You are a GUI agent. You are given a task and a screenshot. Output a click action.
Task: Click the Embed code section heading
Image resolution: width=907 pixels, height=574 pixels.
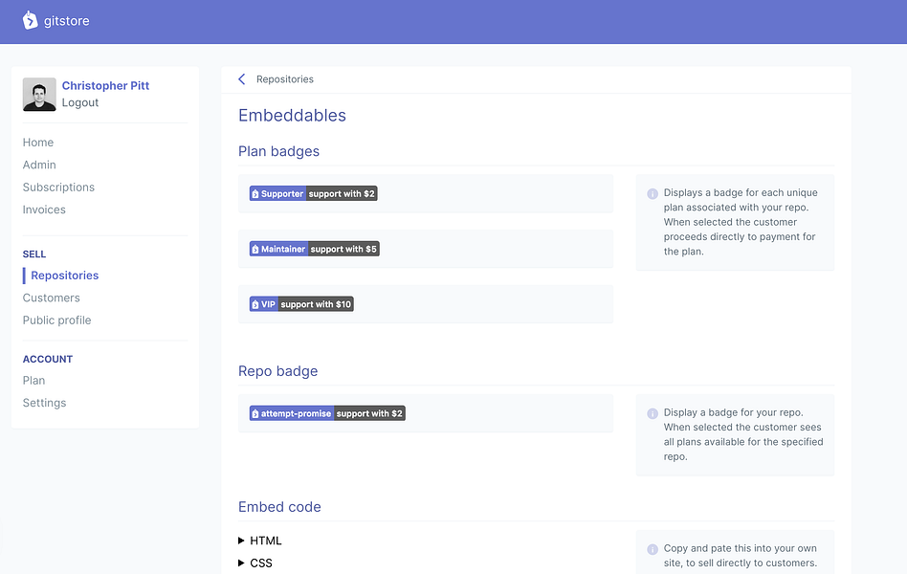(x=279, y=507)
